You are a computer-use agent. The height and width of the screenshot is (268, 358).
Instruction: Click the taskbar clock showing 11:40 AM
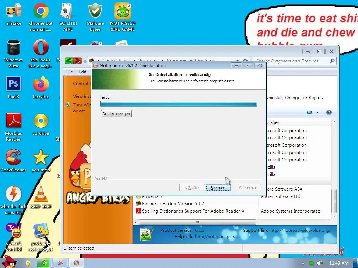[339, 263]
